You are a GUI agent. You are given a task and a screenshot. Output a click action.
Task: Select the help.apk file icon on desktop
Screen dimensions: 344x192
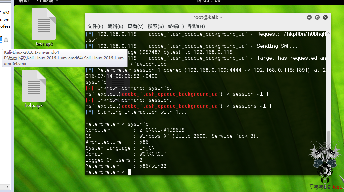pos(34,86)
